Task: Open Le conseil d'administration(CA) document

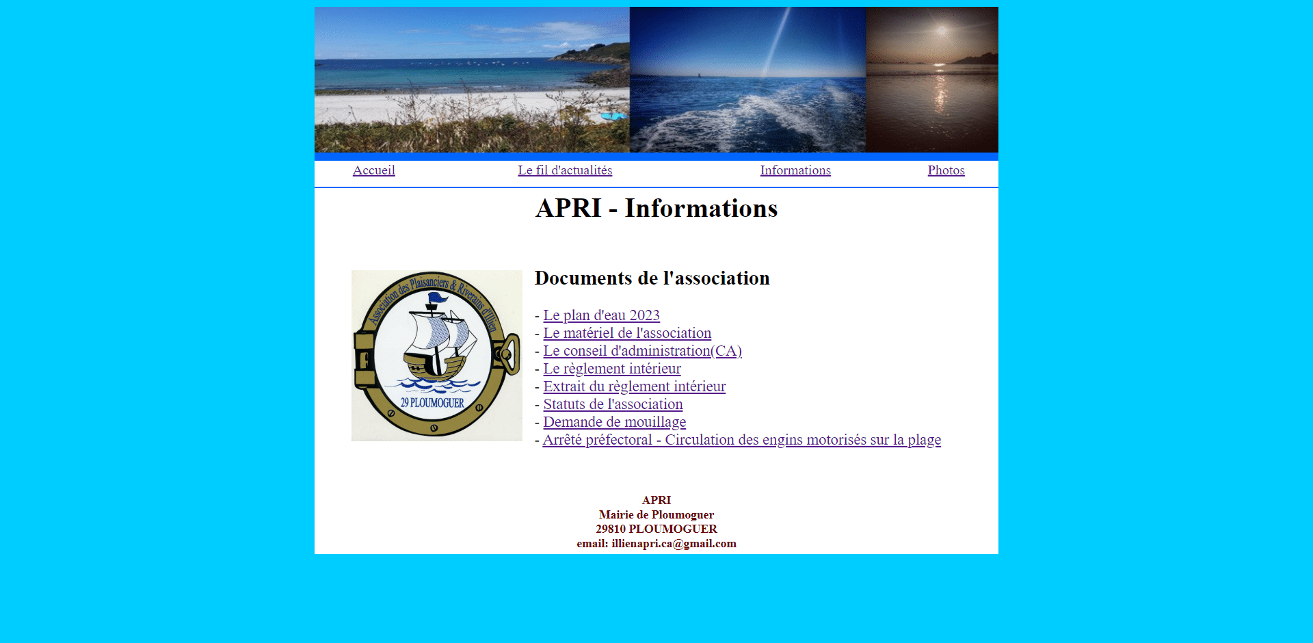Action: coord(642,351)
